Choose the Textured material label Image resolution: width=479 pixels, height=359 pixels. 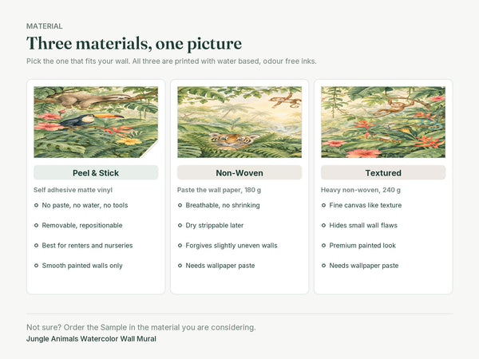pyautogui.click(x=383, y=173)
